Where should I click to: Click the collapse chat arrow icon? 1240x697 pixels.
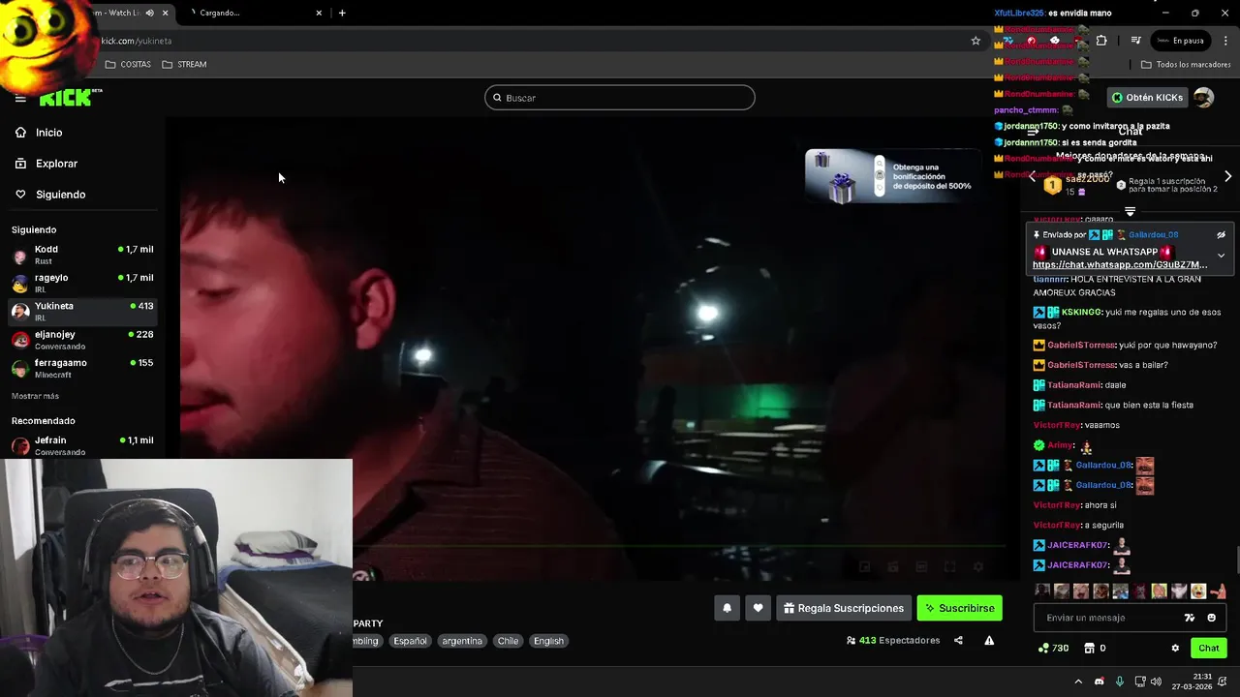coord(1033,132)
